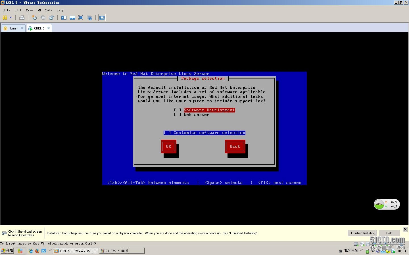Open the power options dropdown arrow
The image size is (409, 255).
(x=11, y=18)
